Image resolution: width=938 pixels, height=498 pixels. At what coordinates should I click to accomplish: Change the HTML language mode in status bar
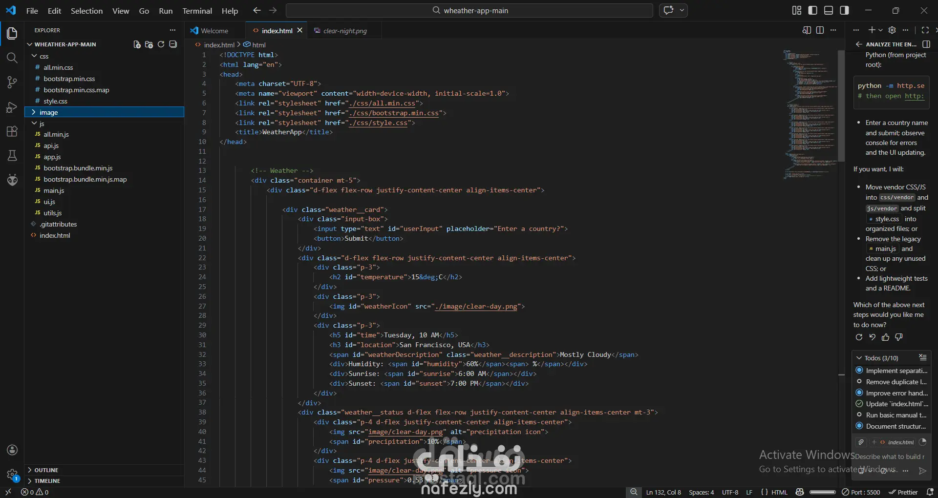pos(779,492)
